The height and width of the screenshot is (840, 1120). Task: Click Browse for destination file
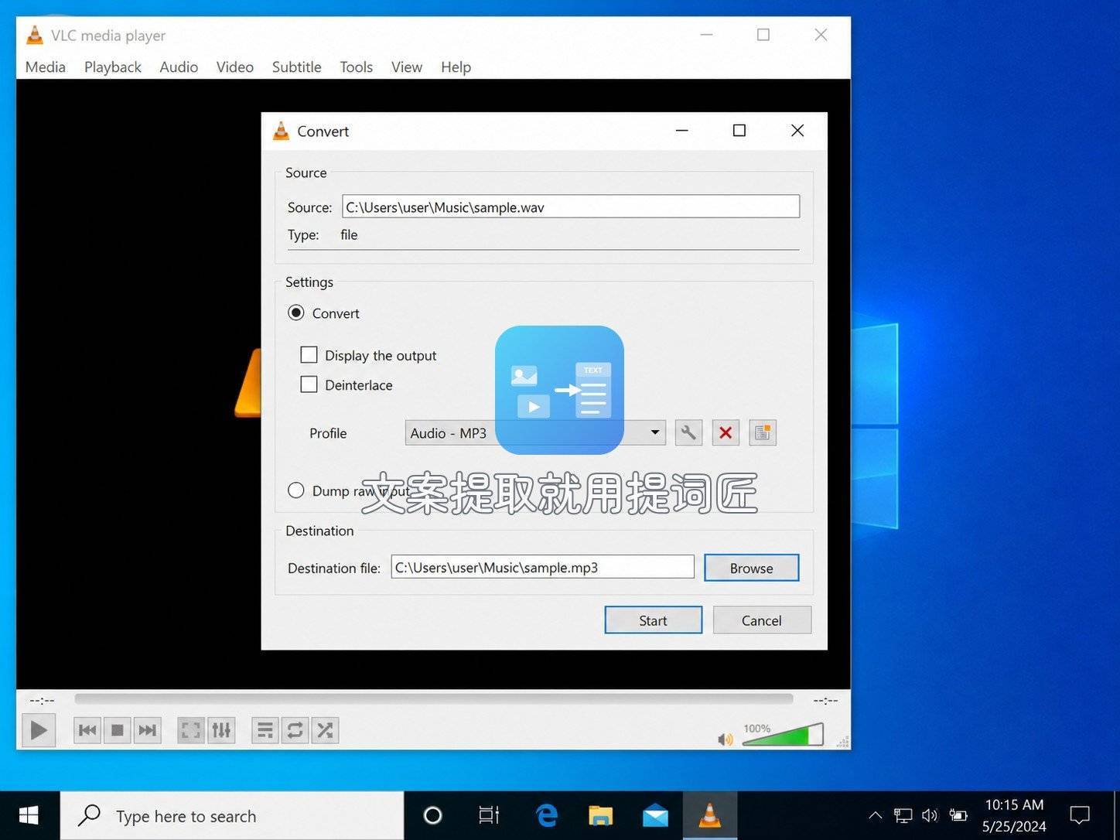pyautogui.click(x=751, y=568)
